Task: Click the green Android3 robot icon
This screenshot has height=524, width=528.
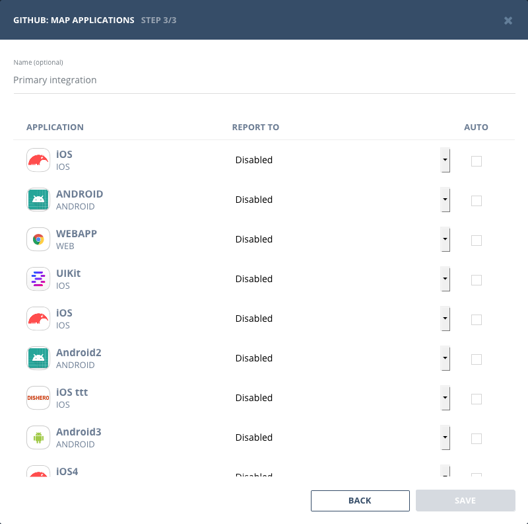Action: (38, 437)
